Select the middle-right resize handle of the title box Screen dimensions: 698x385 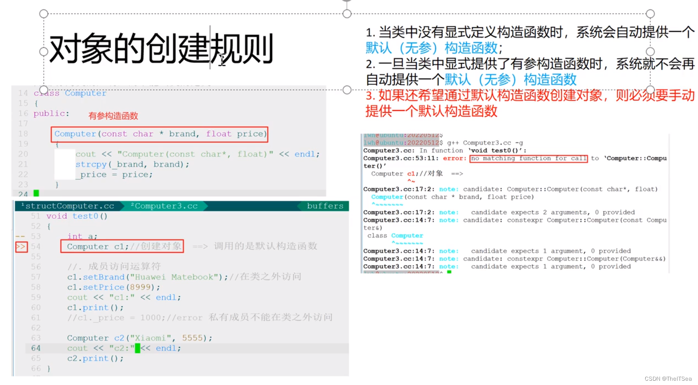tap(650, 52)
